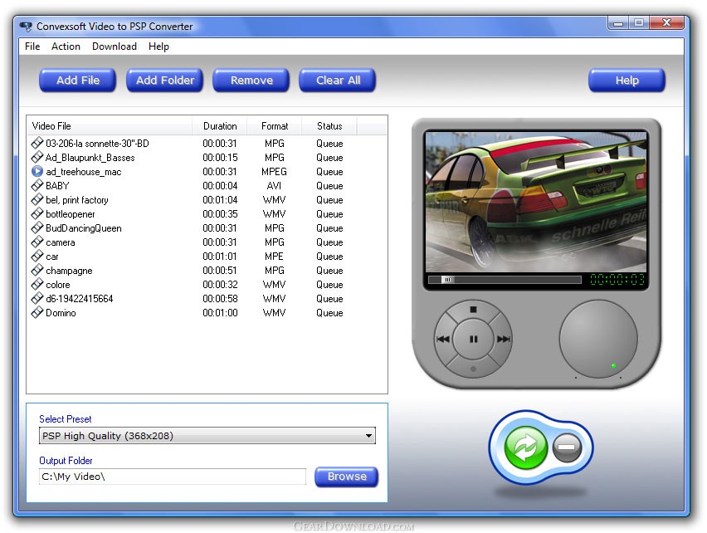Skip to next video with forward button

click(503, 339)
